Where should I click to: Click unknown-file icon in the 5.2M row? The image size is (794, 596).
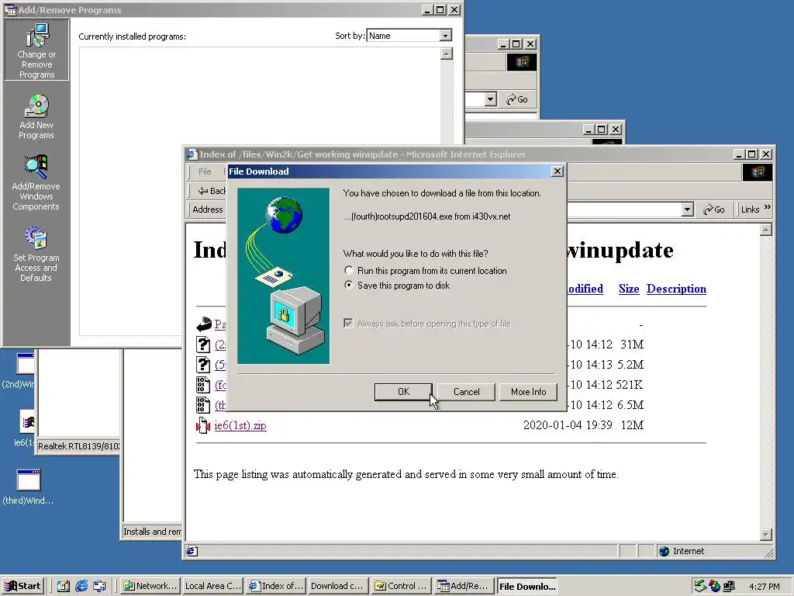pos(203,365)
